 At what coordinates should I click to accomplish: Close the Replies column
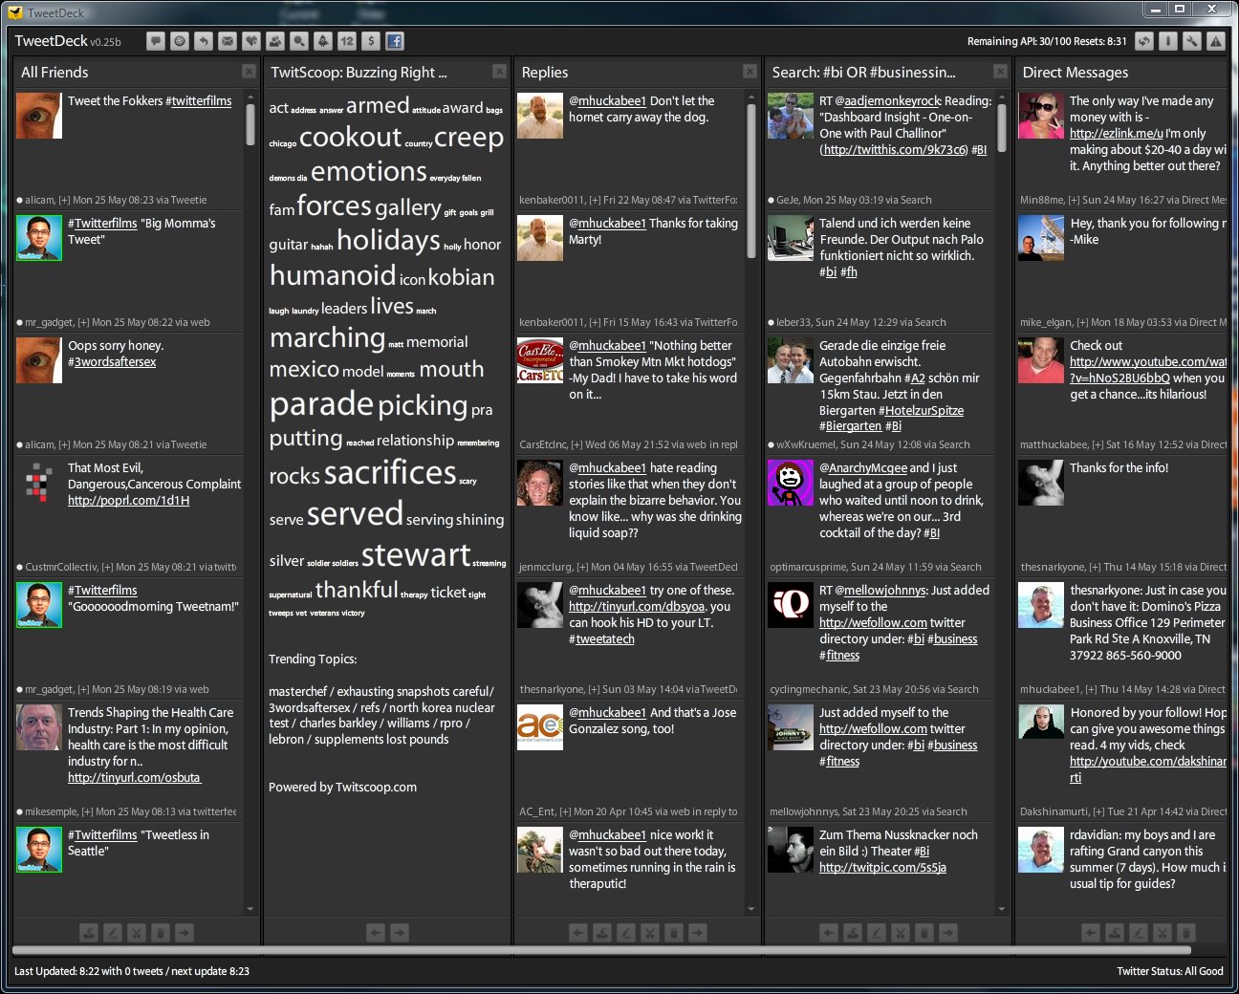(750, 72)
